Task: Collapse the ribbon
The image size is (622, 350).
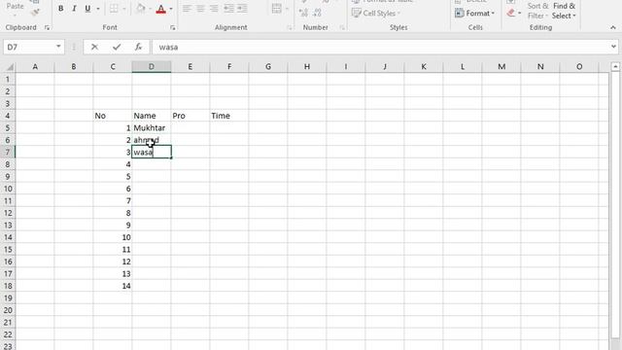Action: coord(613,27)
